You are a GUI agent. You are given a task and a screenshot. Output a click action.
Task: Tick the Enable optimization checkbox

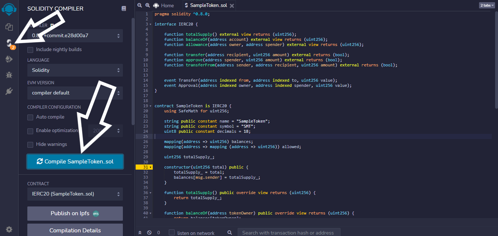point(30,131)
